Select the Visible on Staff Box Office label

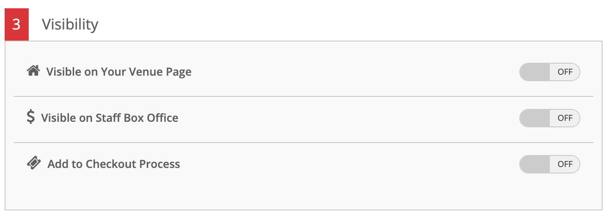coord(110,118)
